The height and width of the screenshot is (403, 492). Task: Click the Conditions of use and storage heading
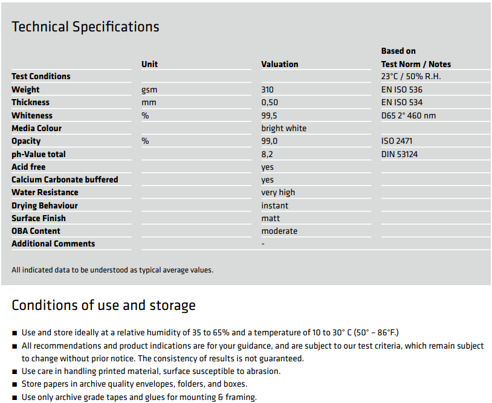(103, 306)
